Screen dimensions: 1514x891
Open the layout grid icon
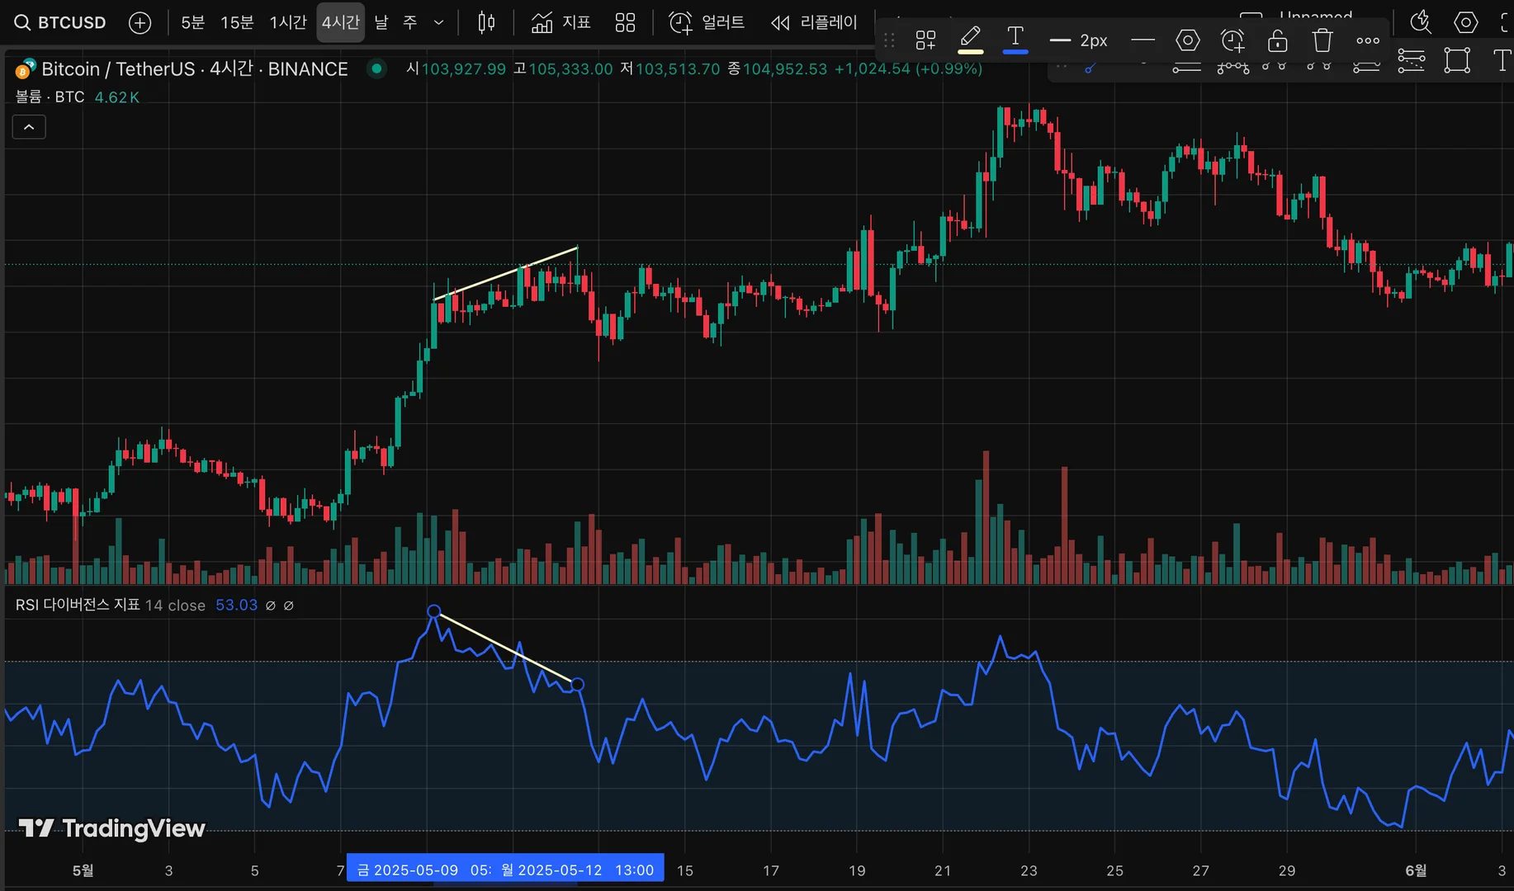pyautogui.click(x=625, y=23)
